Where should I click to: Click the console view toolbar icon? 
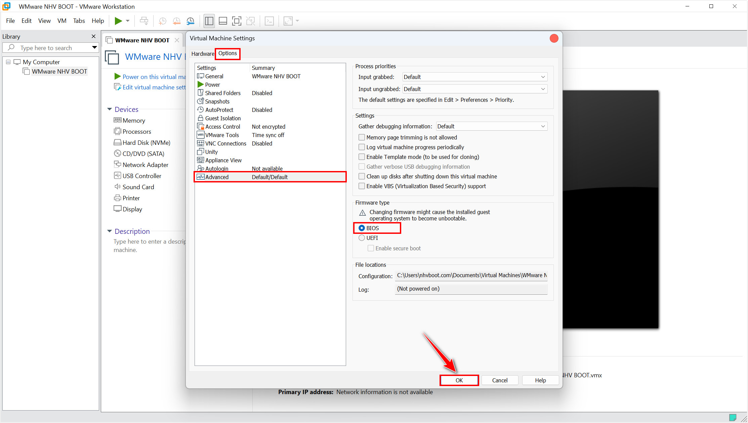pyautogui.click(x=269, y=21)
